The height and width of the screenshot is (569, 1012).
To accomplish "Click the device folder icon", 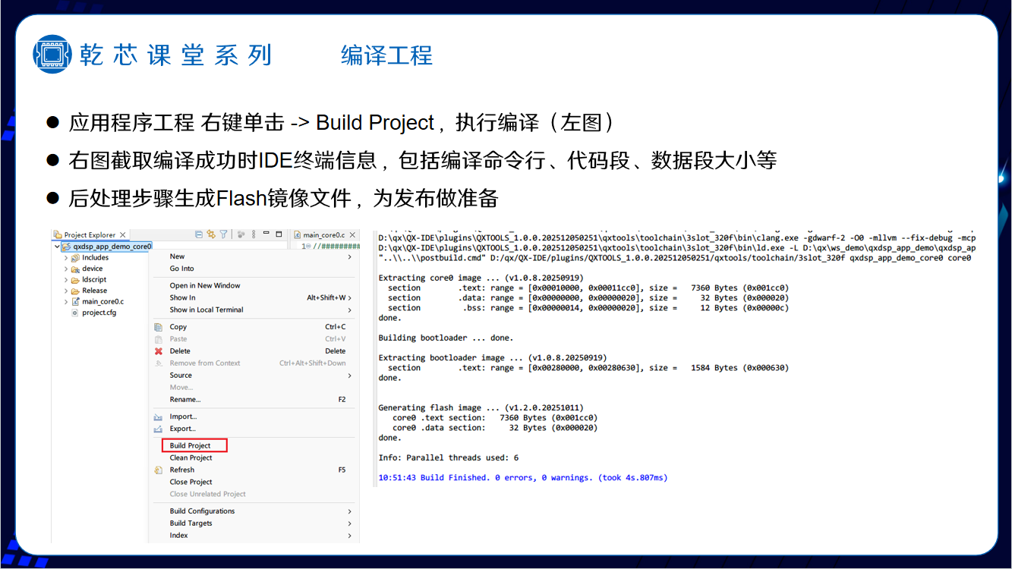I will (75, 269).
